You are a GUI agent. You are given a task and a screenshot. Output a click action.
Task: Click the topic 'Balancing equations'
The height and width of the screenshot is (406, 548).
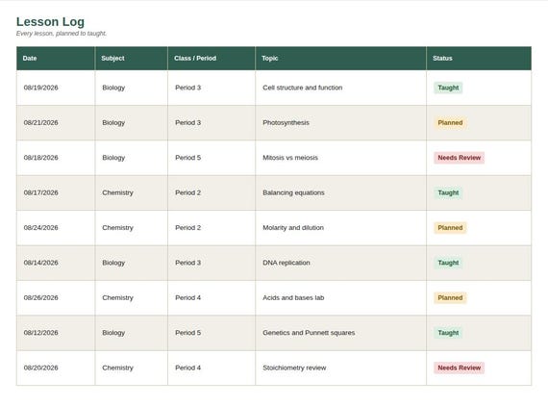(293, 192)
